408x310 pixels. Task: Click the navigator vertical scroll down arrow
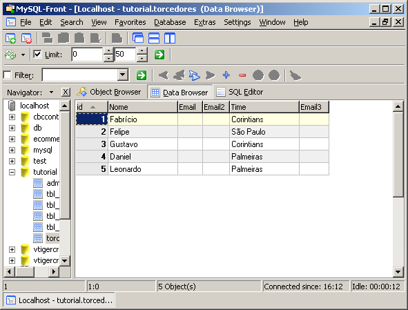[64, 260]
